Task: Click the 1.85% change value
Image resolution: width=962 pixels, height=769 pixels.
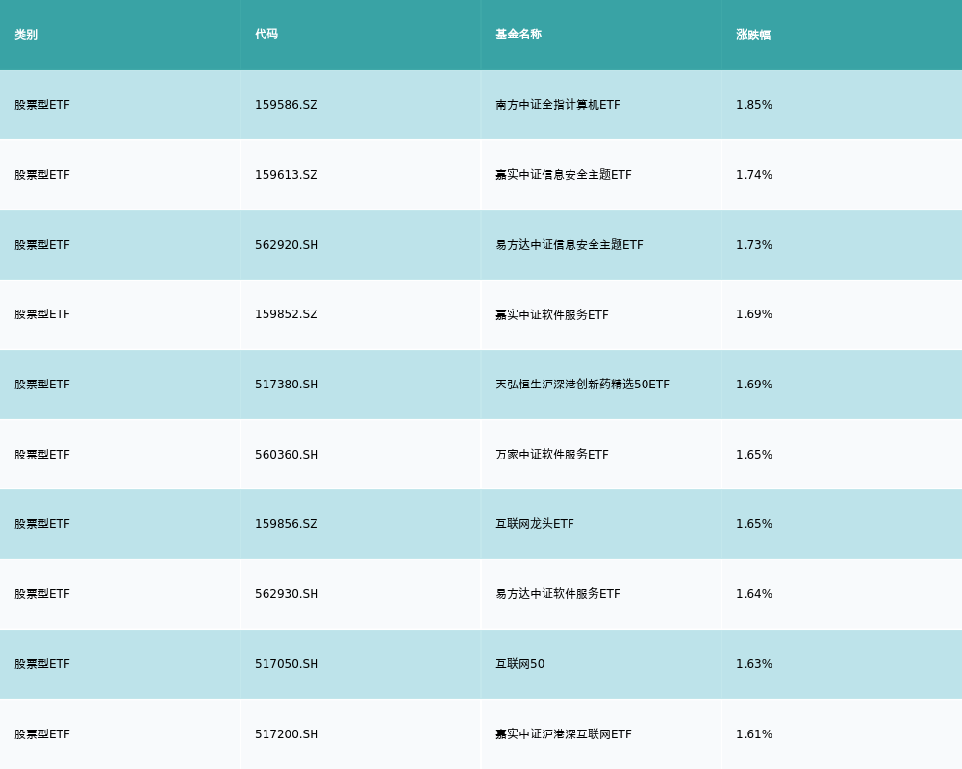Action: pos(754,105)
